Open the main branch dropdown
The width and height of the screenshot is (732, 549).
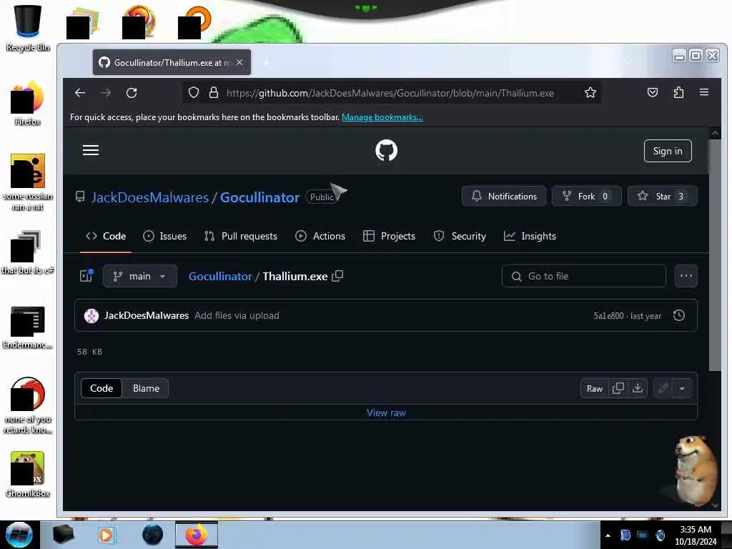(x=139, y=276)
